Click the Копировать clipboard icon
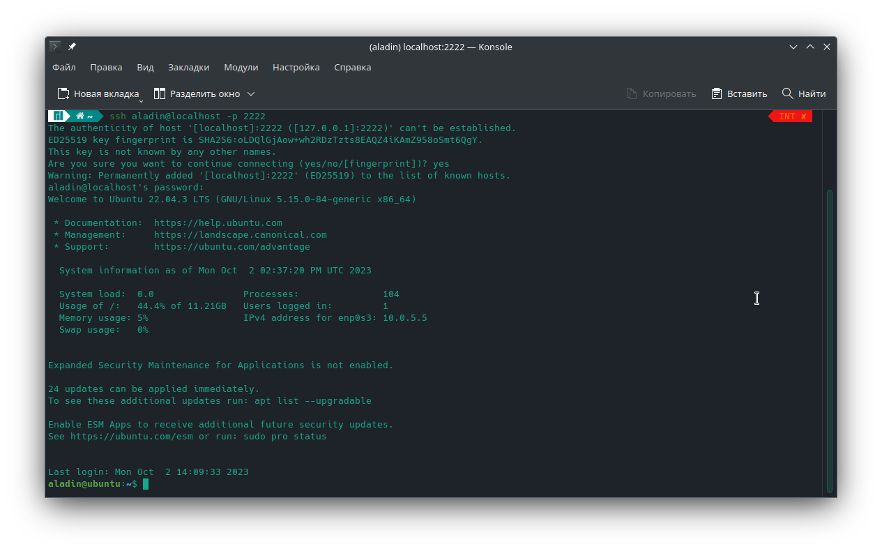Screen dimensions: 882x551 click(x=632, y=93)
